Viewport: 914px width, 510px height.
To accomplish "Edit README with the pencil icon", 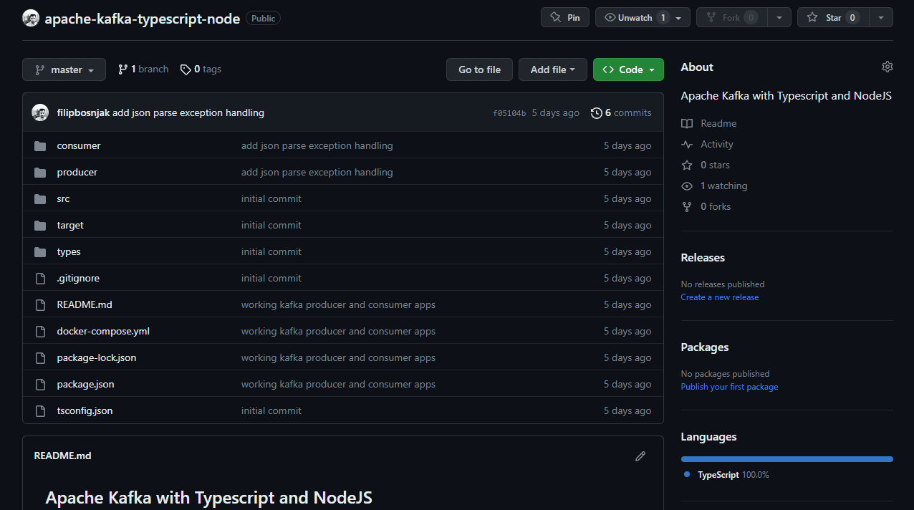I will click(x=640, y=456).
